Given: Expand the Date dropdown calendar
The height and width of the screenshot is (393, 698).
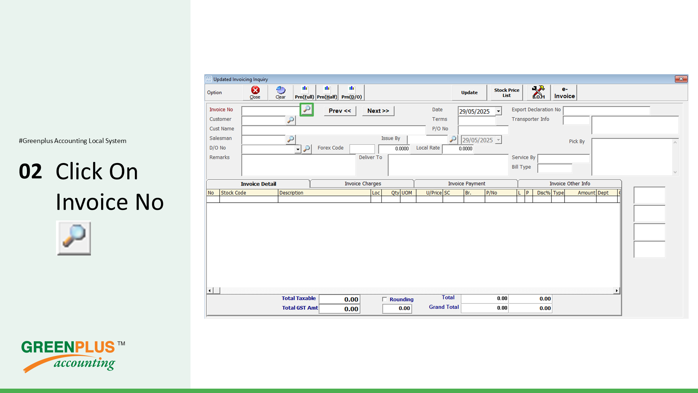Looking at the screenshot, I should (x=498, y=111).
